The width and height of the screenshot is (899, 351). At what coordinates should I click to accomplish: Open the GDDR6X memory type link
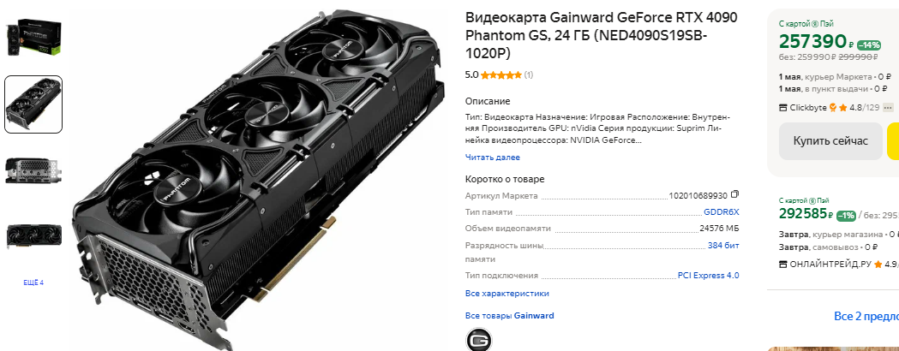722,211
